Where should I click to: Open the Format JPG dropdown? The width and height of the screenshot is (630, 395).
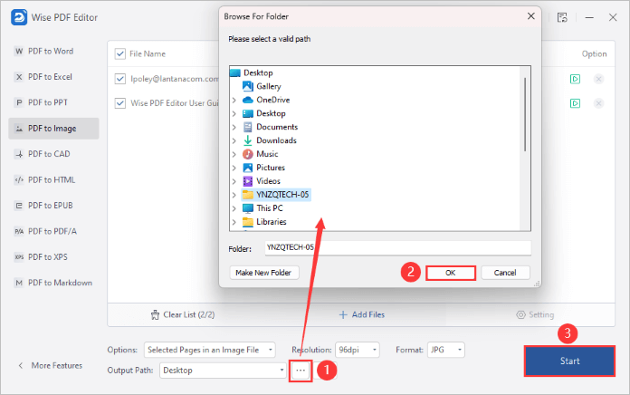tap(446, 350)
